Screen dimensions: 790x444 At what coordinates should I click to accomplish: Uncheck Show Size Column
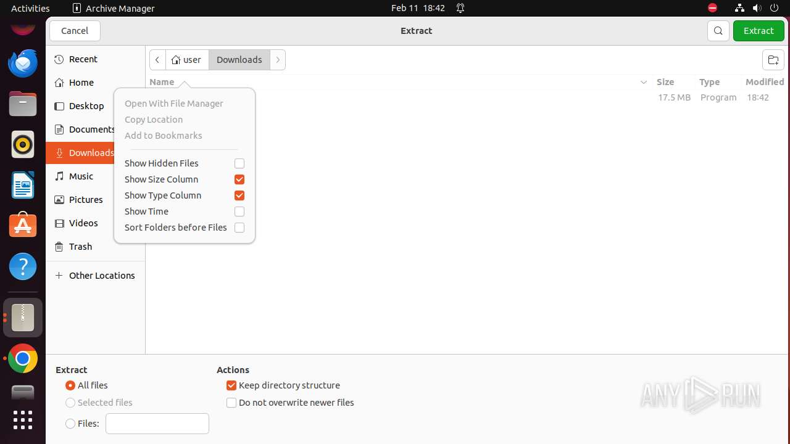[x=239, y=179]
